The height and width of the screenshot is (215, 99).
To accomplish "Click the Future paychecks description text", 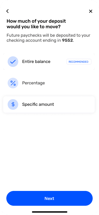I will click(49, 38).
